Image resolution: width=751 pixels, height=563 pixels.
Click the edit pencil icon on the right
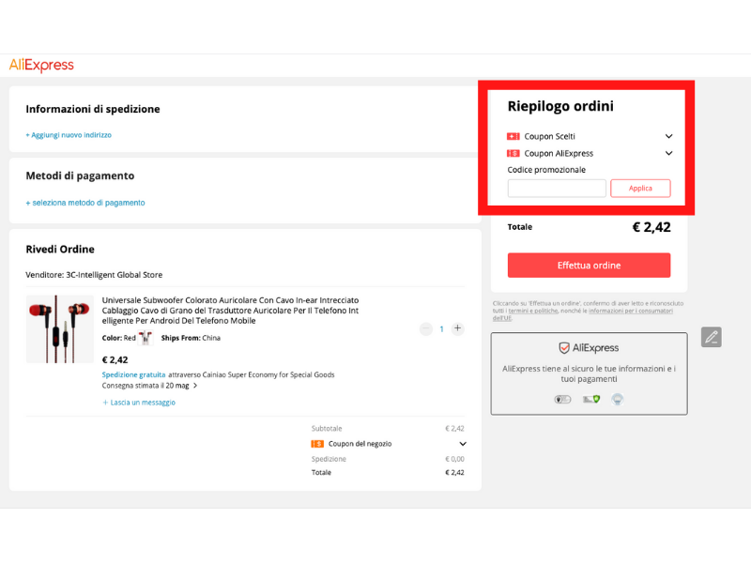(x=712, y=337)
